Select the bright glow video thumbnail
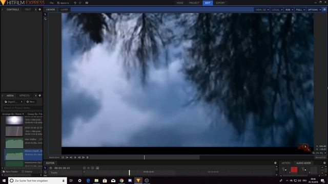328x184 pixels. 14,121
